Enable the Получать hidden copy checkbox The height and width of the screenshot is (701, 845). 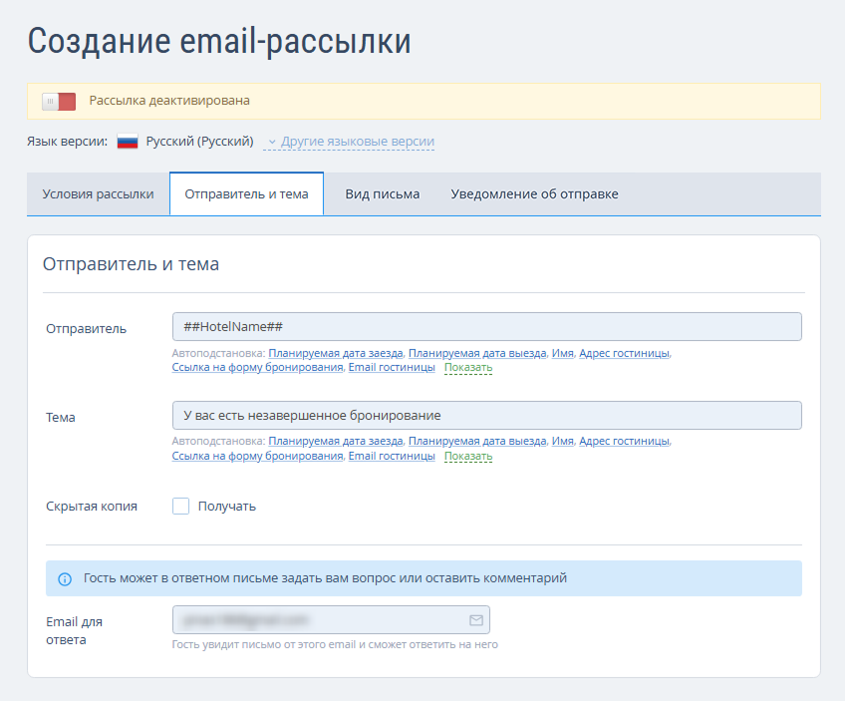180,507
